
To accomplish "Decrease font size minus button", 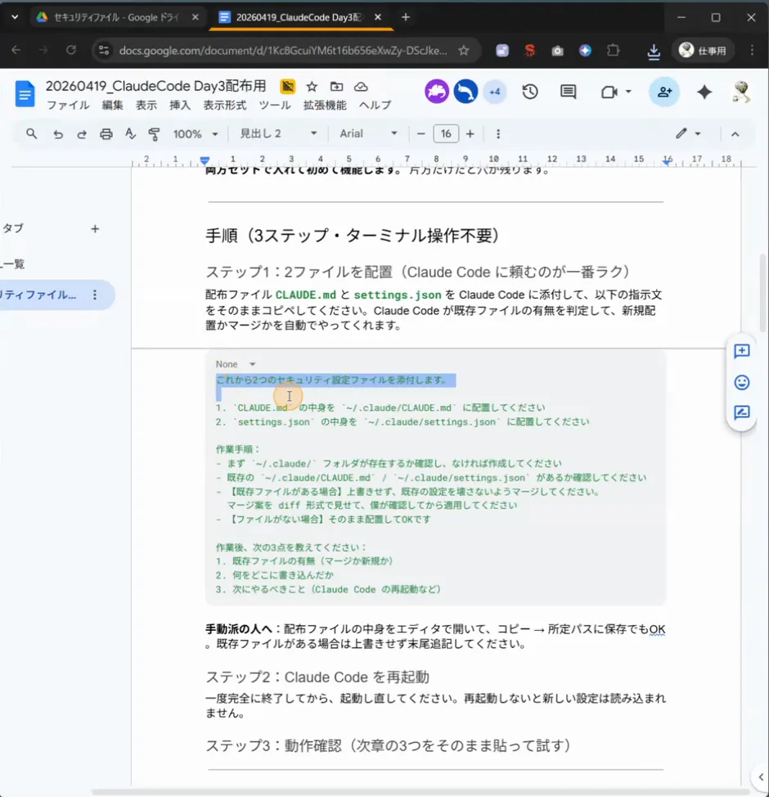I will click(420, 133).
